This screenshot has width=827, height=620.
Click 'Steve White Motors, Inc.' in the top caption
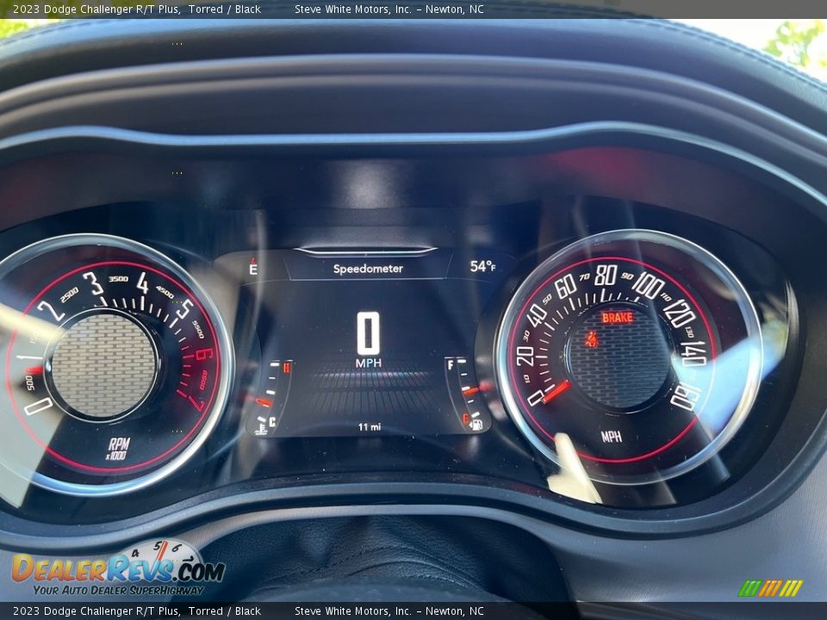(x=353, y=9)
